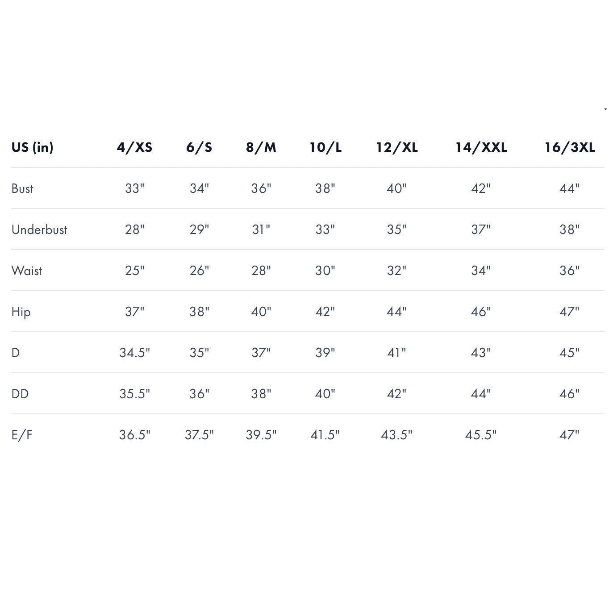Click the Hip row label
Viewport: 609px width, 609px height.
(21, 312)
